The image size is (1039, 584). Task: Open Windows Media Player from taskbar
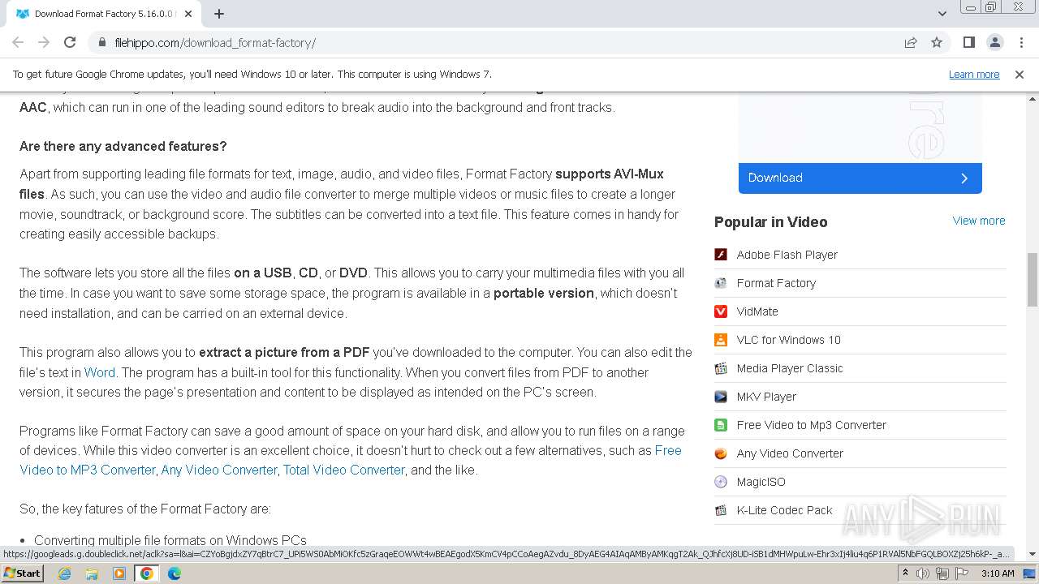(119, 573)
